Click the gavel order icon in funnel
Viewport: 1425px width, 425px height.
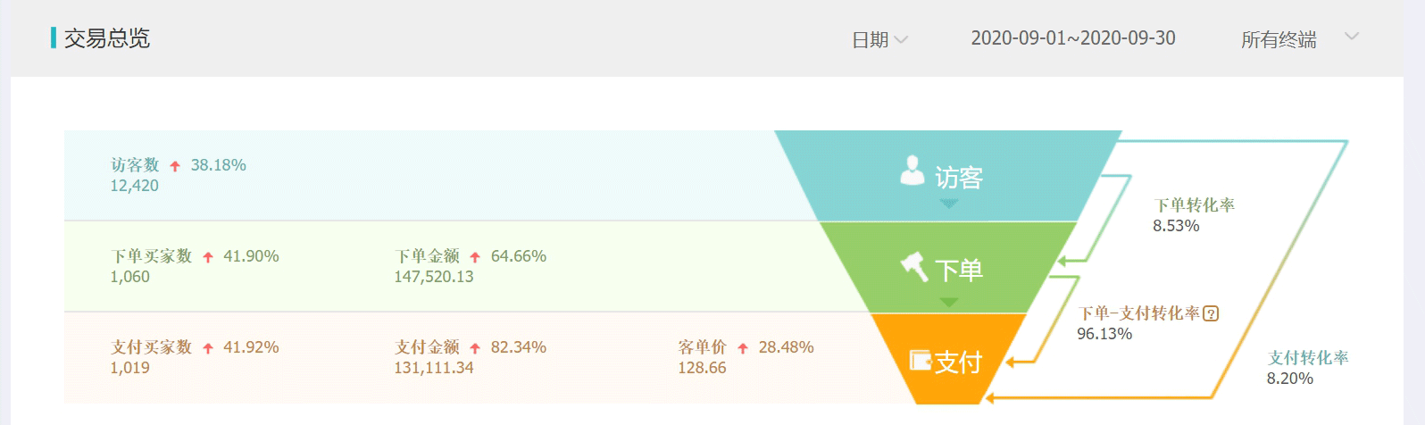914,266
